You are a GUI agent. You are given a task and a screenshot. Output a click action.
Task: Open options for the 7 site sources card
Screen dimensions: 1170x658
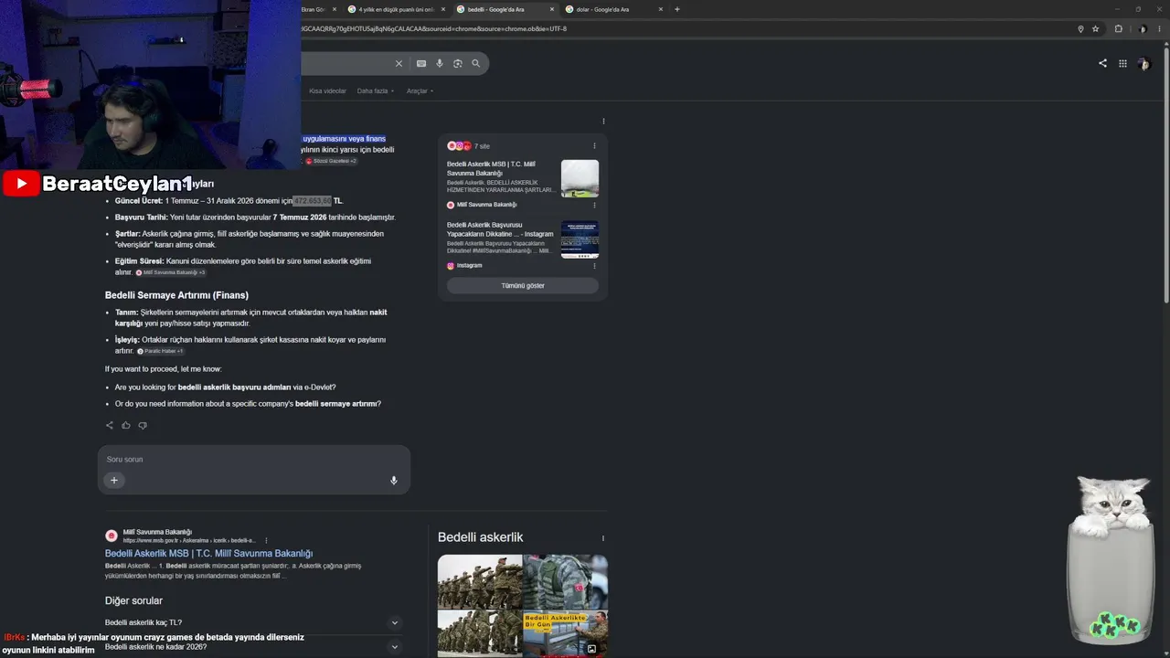point(594,146)
